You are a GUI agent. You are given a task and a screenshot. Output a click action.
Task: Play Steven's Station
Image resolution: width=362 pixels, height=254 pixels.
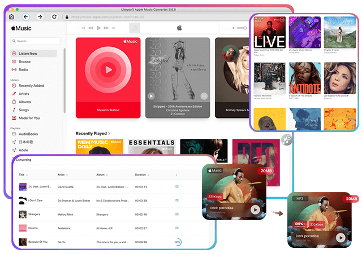pyautogui.click(x=108, y=69)
